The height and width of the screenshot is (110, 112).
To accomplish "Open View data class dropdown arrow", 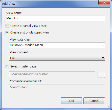I will (x=103, y=45).
